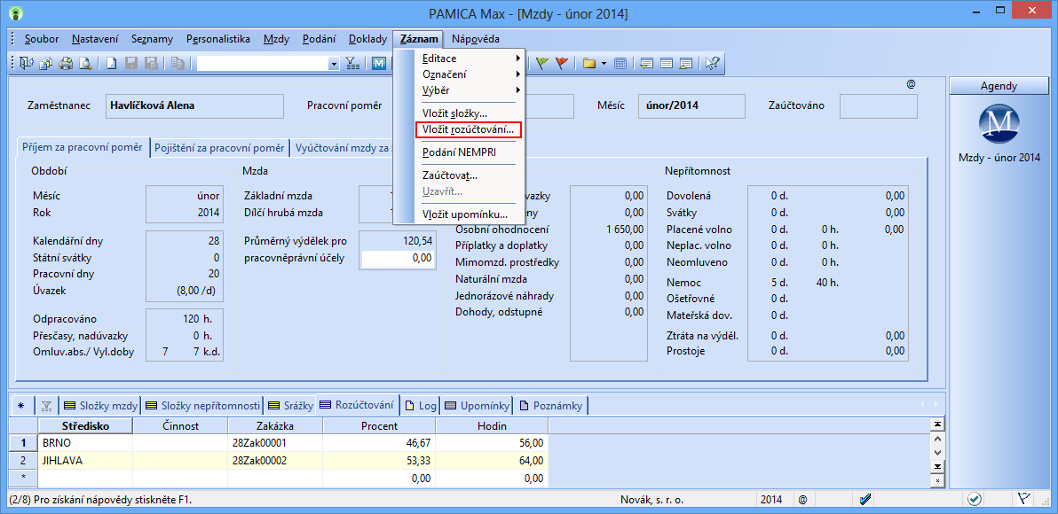
Task: Click the Měsíc field showing únor/2014
Action: (691, 105)
